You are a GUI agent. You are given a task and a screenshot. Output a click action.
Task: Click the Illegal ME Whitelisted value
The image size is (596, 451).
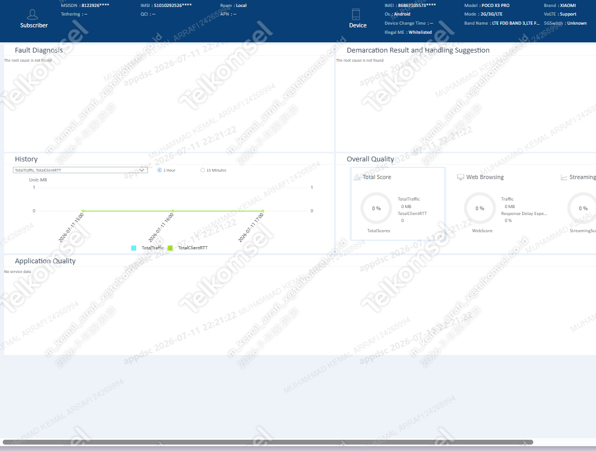point(420,32)
